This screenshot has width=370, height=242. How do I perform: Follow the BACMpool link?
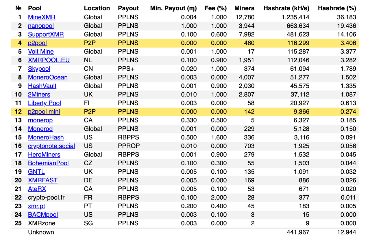coord(43,215)
